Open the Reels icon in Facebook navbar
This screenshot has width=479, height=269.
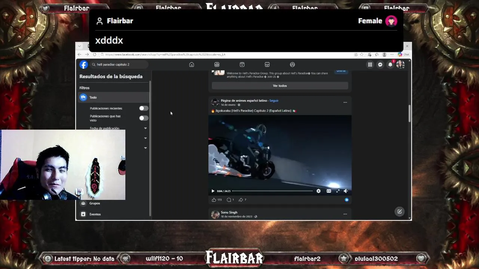[217, 65]
